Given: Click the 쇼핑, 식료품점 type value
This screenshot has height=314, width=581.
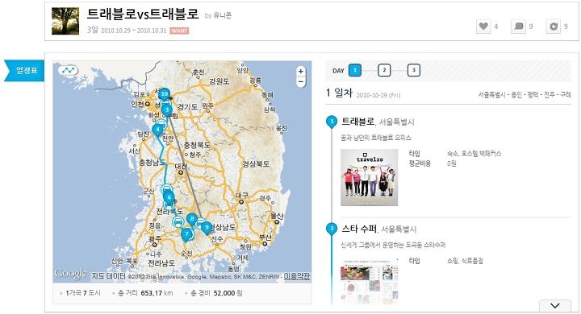Looking at the screenshot, I should coord(465,261).
